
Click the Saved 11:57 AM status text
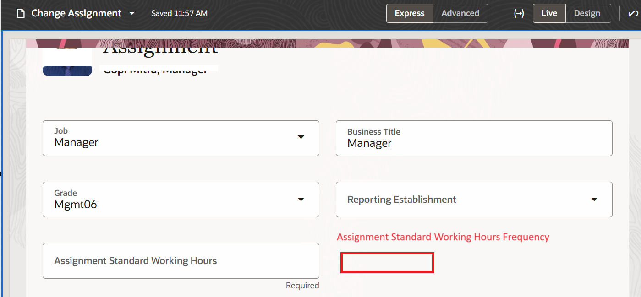click(x=179, y=13)
